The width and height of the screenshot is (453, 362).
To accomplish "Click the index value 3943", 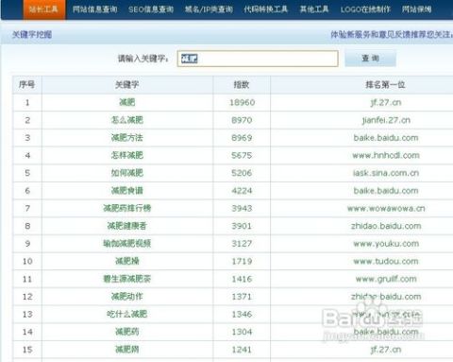I will point(242,208).
